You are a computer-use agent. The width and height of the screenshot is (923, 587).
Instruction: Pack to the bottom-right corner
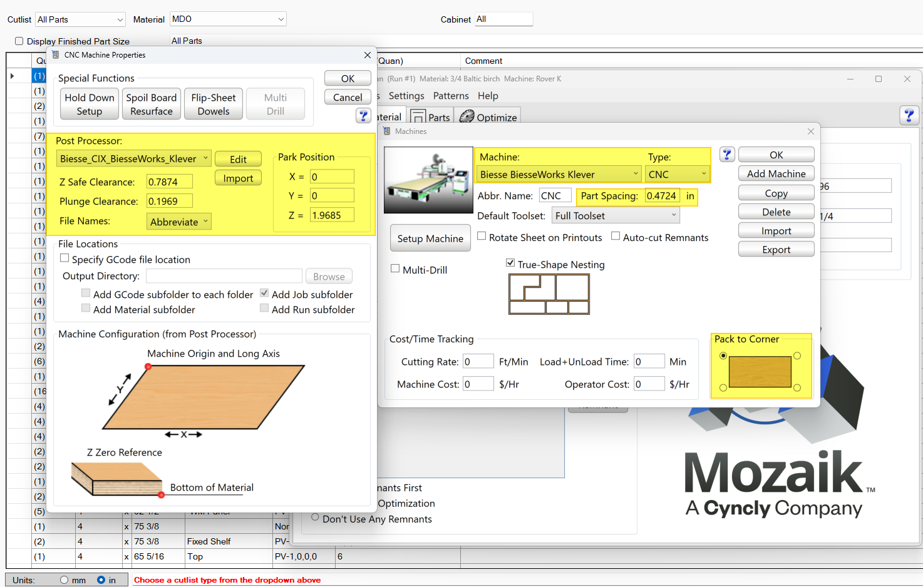tap(797, 388)
